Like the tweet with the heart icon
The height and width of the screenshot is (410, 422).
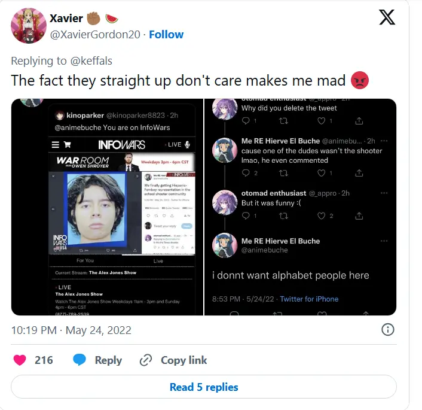pos(20,360)
